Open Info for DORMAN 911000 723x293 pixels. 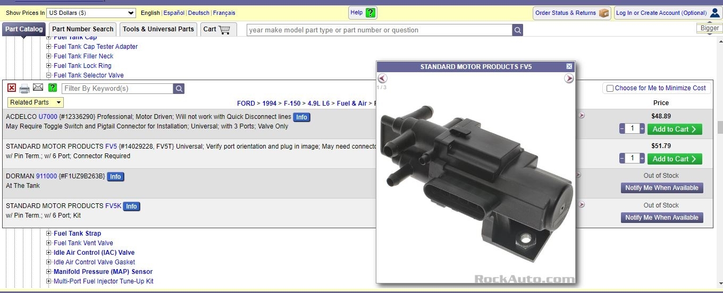(x=115, y=177)
